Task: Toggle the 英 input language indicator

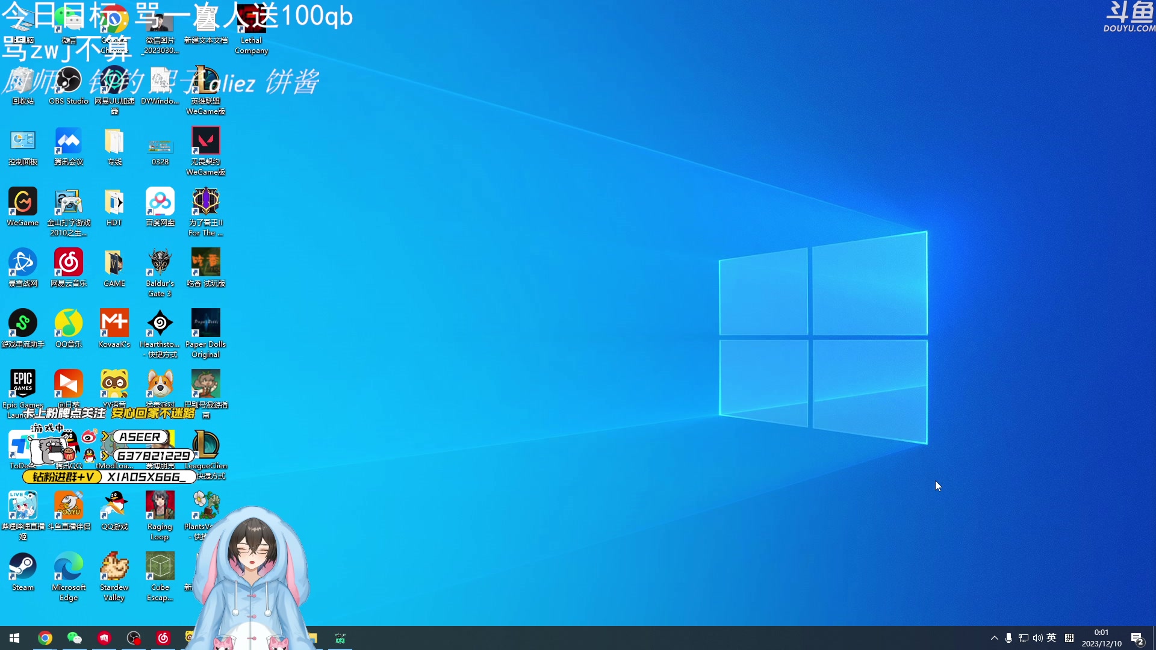Action: tap(1052, 638)
